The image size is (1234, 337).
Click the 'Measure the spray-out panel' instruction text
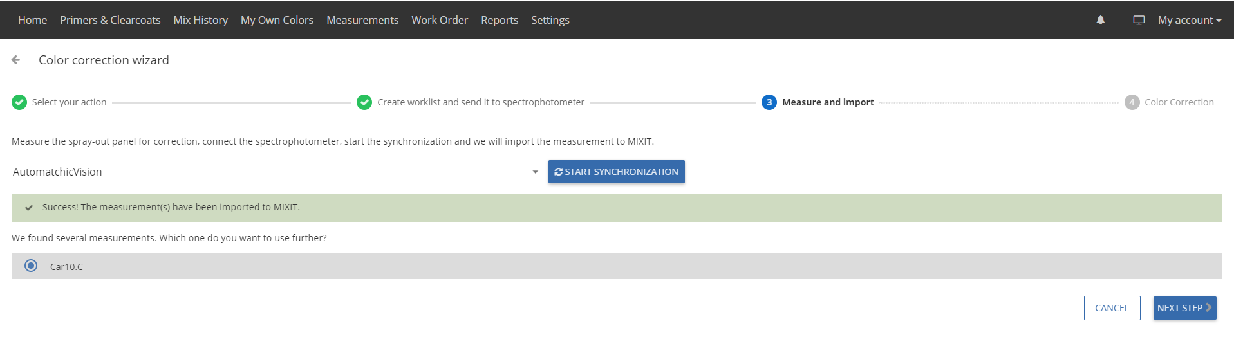pos(333,141)
